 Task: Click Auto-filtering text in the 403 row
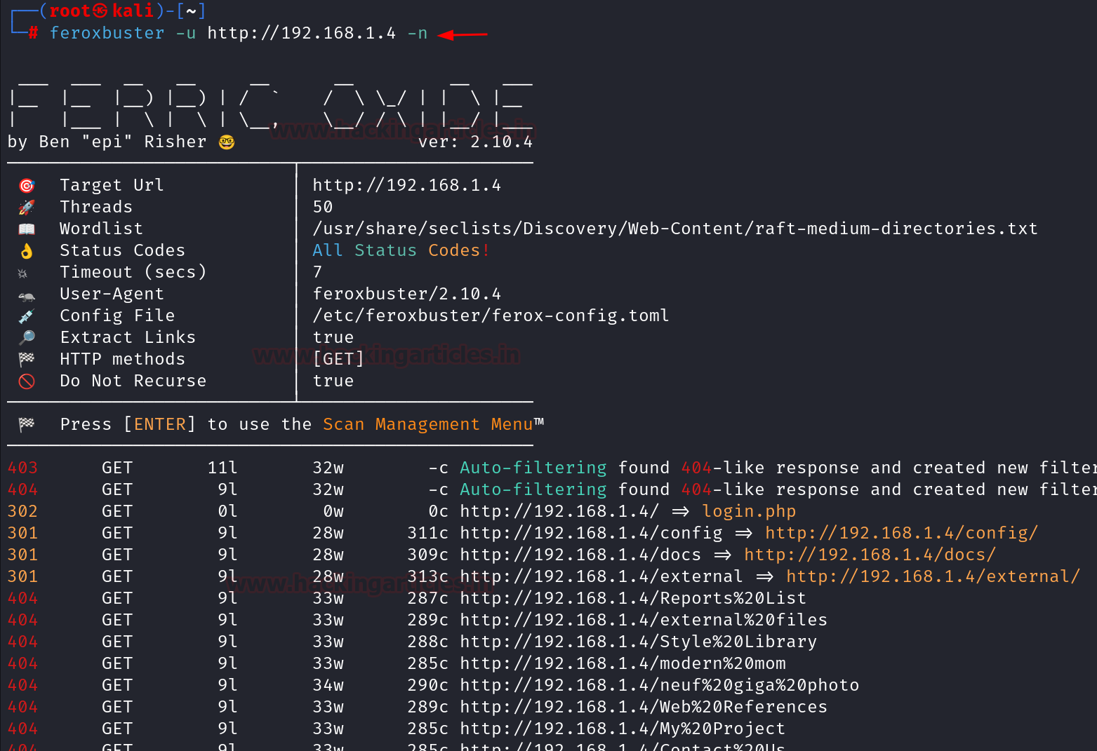[x=533, y=468]
